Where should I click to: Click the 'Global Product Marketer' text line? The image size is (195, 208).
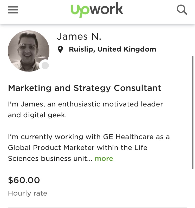point(77,148)
